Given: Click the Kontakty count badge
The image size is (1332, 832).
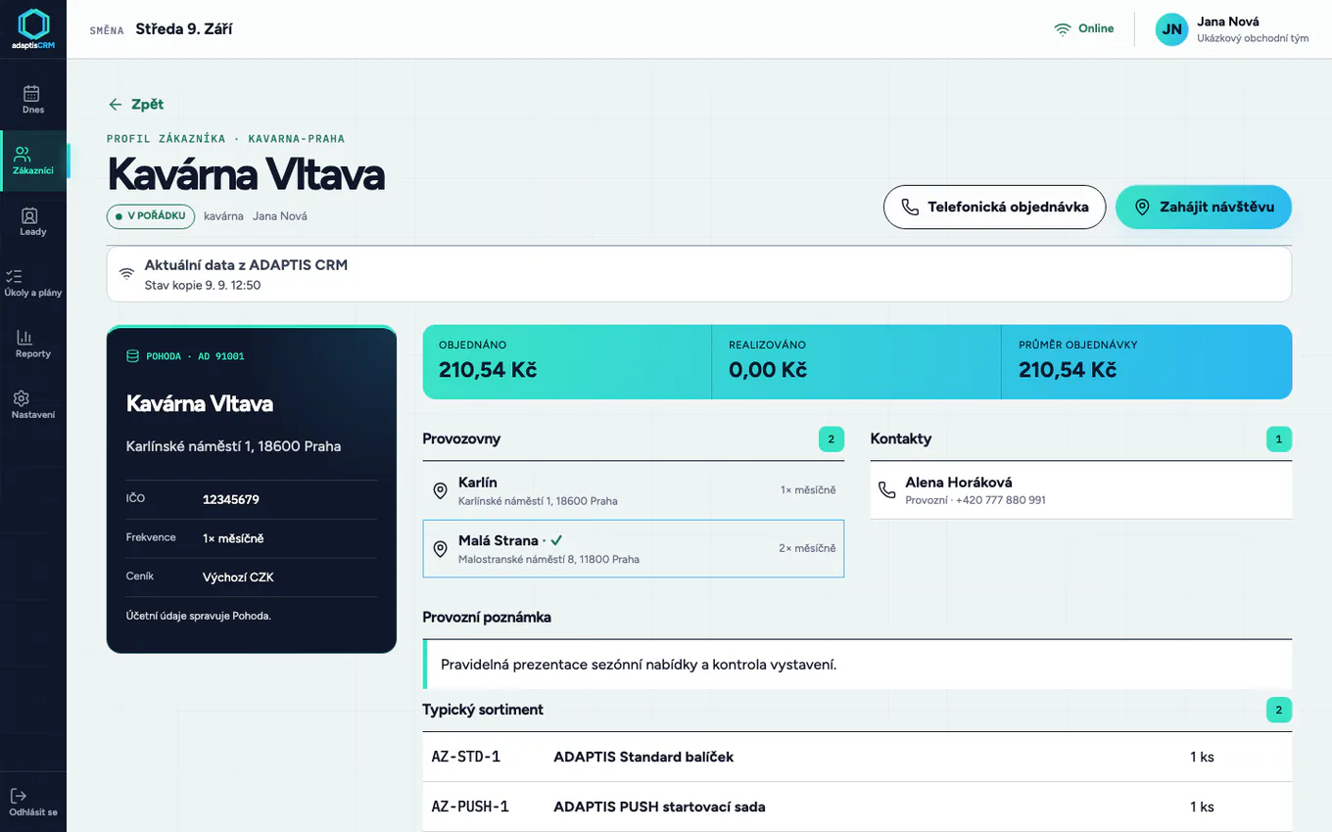Looking at the screenshot, I should click(1279, 439).
